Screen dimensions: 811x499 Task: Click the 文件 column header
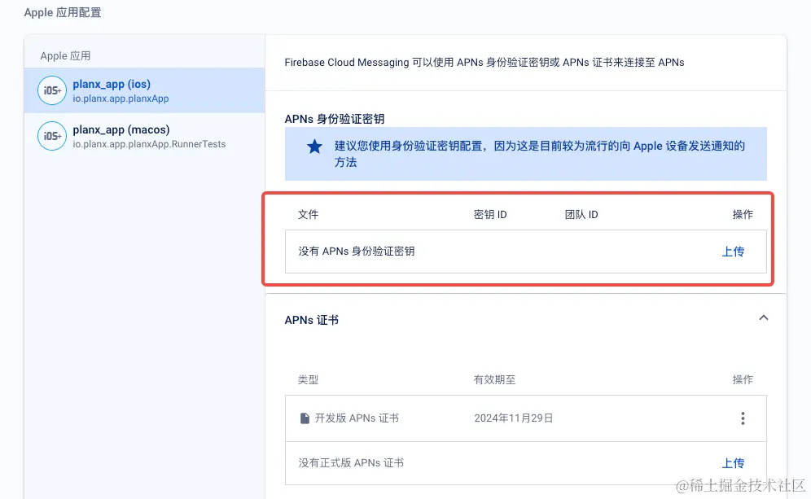tap(309, 215)
